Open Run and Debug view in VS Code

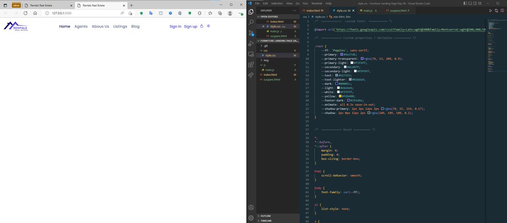point(251,43)
